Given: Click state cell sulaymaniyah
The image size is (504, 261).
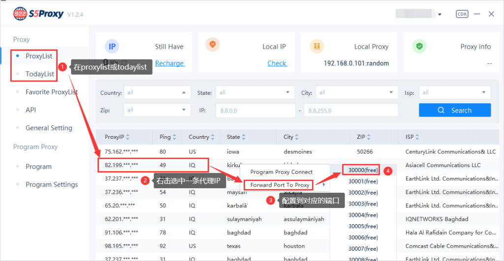Looking at the screenshot, I should click(244, 219).
